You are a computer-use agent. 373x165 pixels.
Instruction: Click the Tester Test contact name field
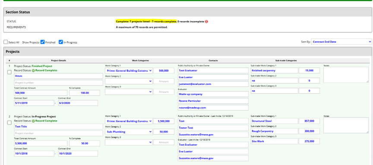(213, 128)
